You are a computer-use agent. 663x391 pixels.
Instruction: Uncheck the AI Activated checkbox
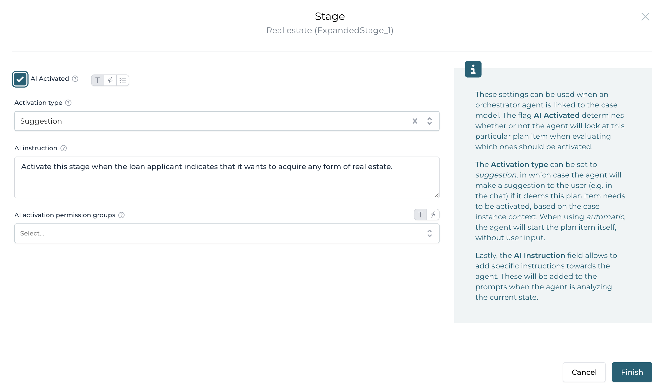pos(20,79)
